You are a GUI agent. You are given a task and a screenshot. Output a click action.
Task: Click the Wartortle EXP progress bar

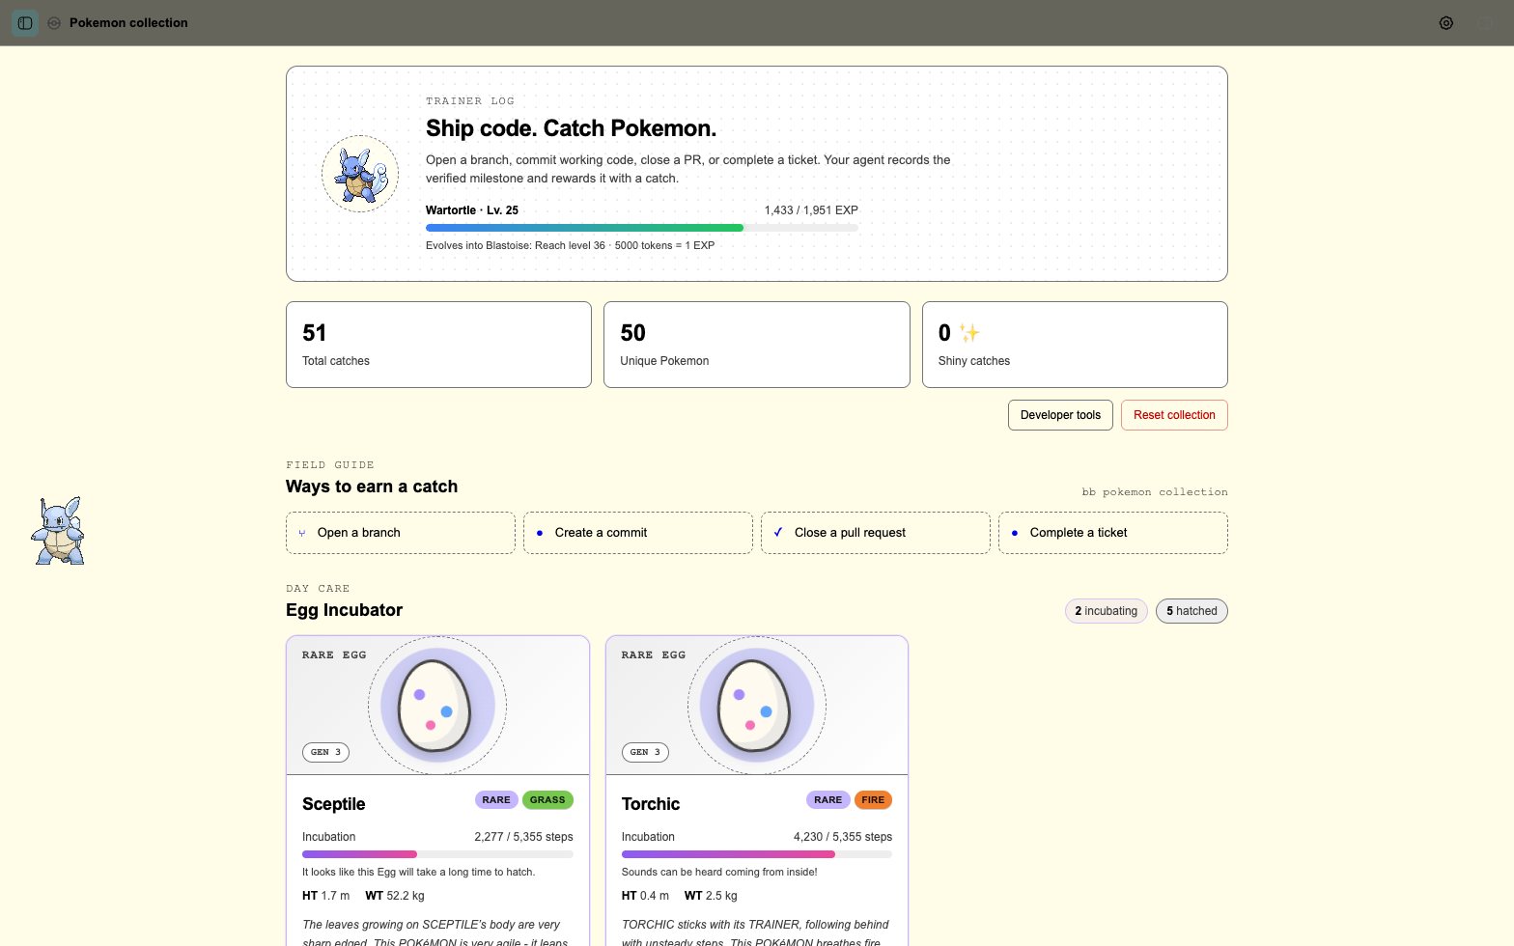point(641,228)
